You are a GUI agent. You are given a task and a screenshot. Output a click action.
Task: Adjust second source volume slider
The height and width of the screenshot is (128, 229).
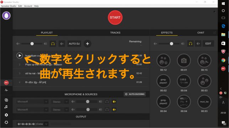click(88, 110)
